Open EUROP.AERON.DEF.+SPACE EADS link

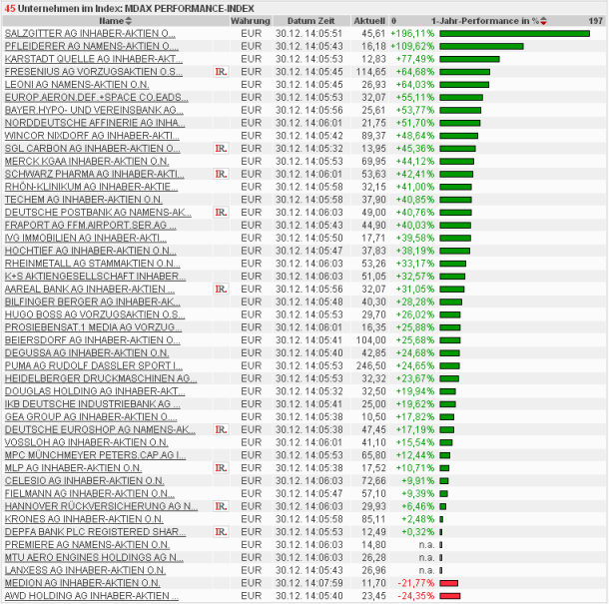96,98
